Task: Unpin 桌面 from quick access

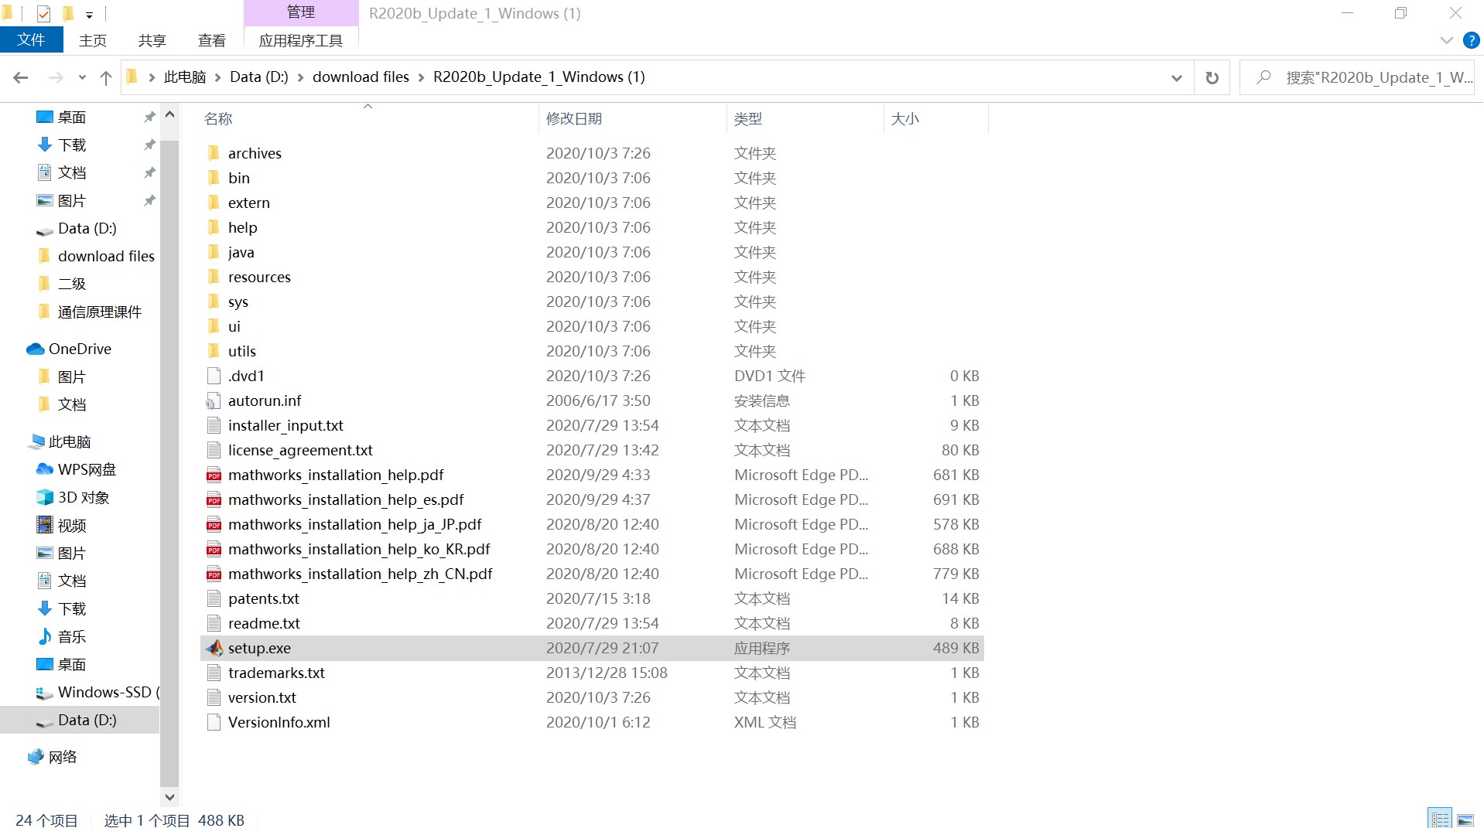Action: tap(149, 117)
